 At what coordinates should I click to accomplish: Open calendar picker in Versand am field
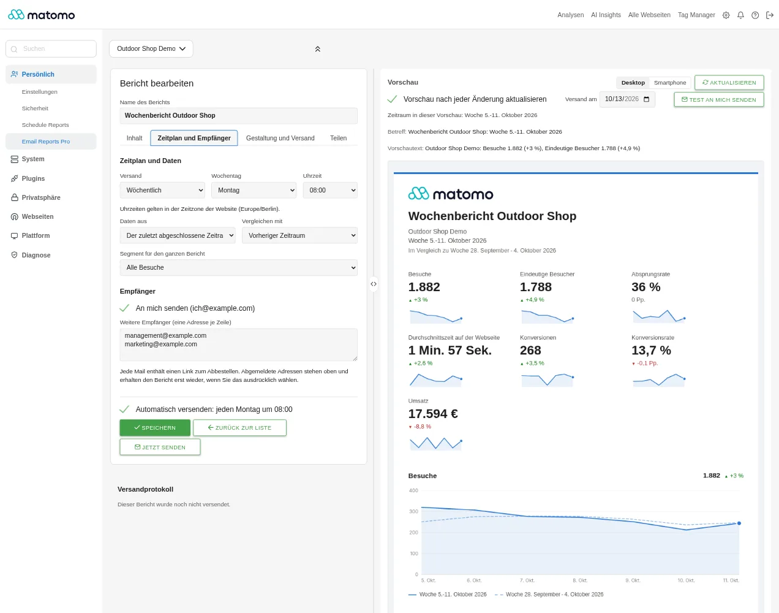pos(646,99)
